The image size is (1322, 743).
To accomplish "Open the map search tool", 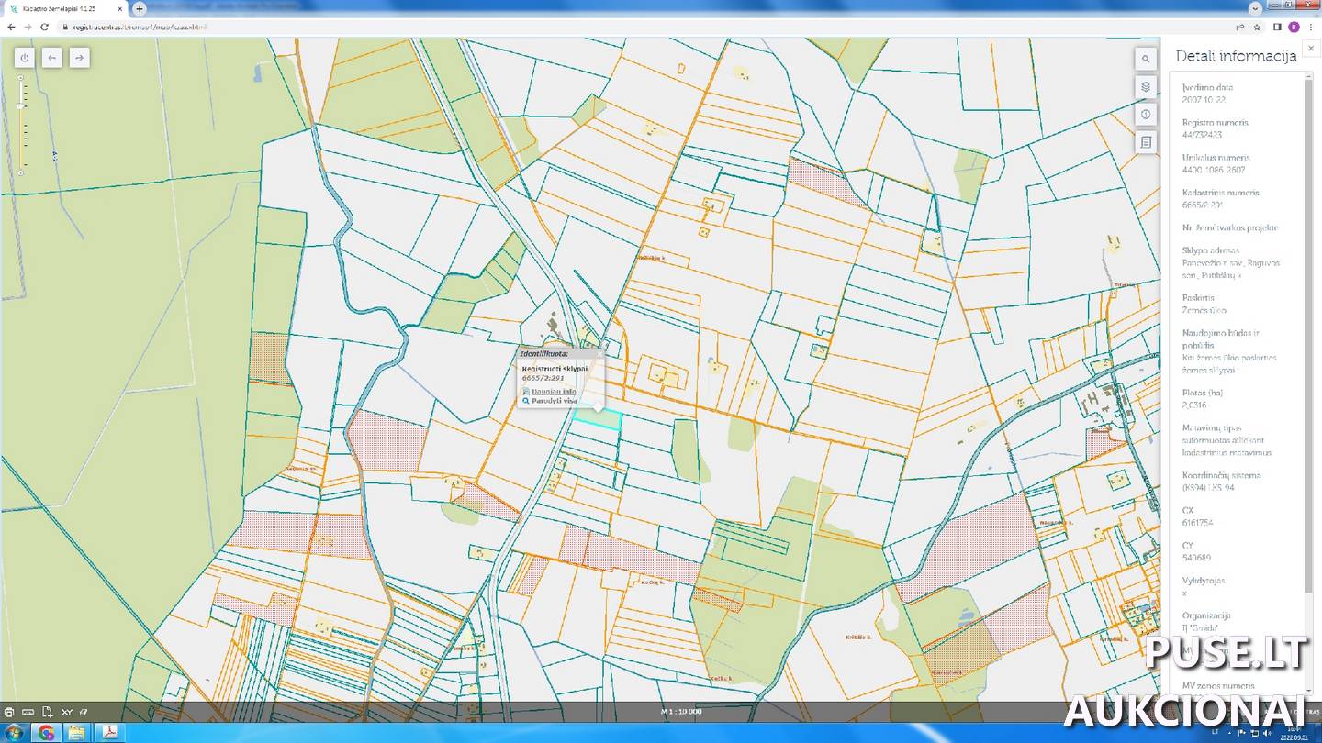I will 1146,59.
